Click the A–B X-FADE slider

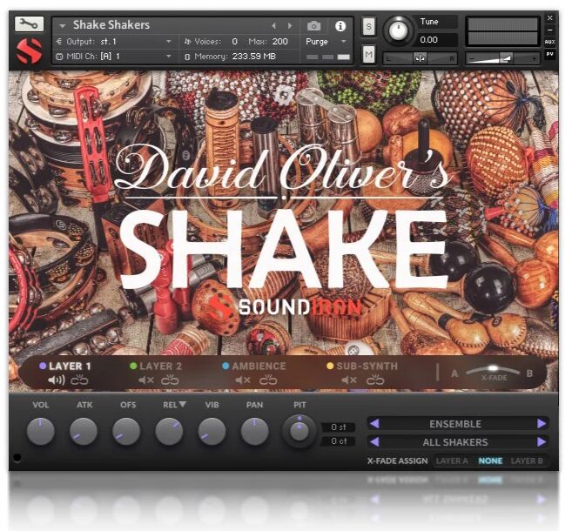pos(493,372)
